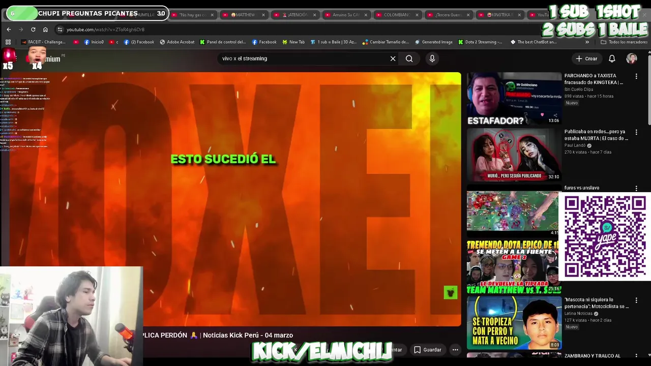Open Publicaba ya en redes video title
Viewport: 651px width, 366px height.
click(x=596, y=135)
